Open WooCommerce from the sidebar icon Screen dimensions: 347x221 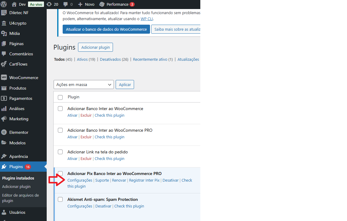4,78
